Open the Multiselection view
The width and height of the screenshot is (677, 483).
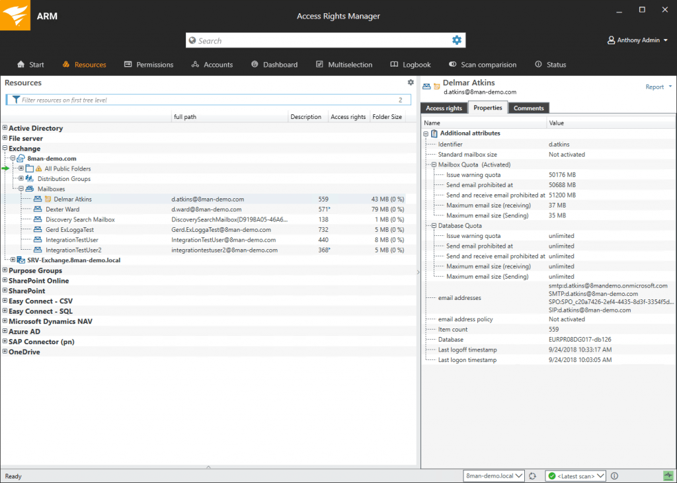point(344,64)
